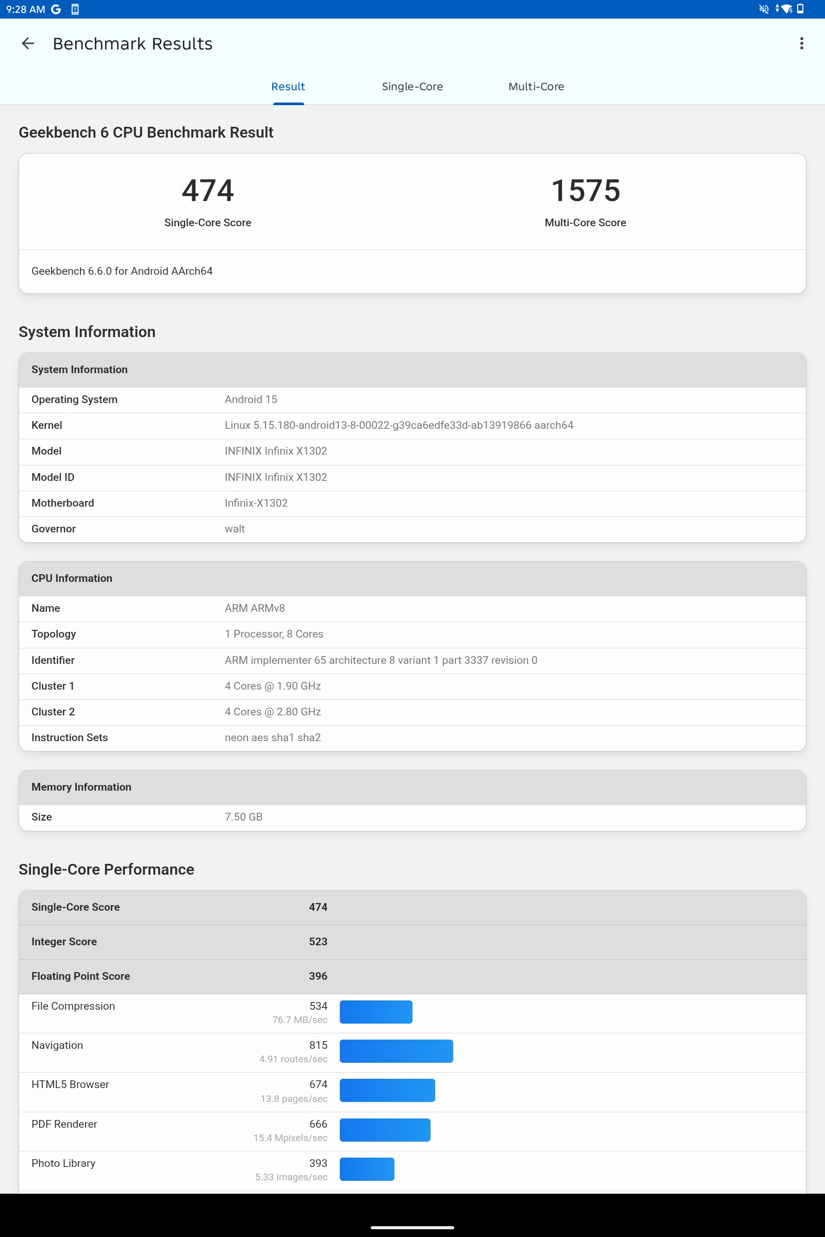Click the Navigation score bar
The height and width of the screenshot is (1237, 825).
[x=395, y=1051]
